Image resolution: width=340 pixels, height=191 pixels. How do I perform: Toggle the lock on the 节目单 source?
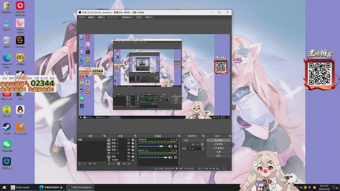pyautogui.click(x=133, y=160)
